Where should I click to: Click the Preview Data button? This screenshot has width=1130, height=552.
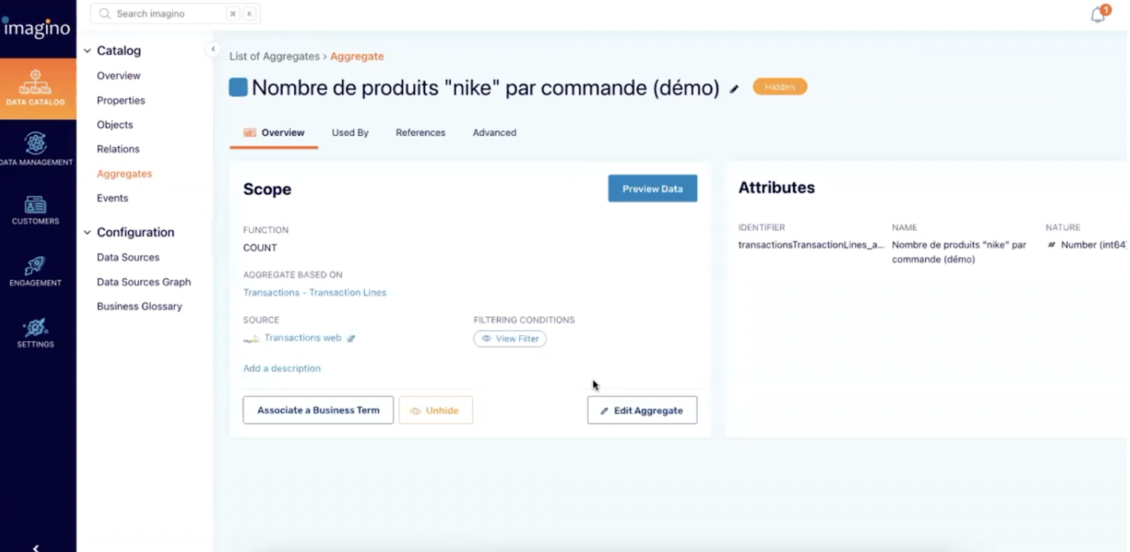click(x=652, y=189)
